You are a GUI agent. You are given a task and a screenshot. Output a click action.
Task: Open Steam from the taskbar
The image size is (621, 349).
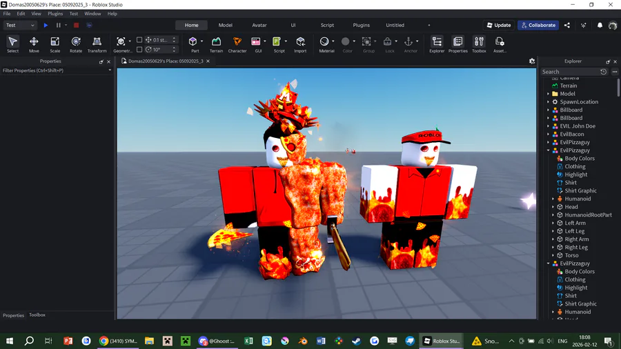356,341
